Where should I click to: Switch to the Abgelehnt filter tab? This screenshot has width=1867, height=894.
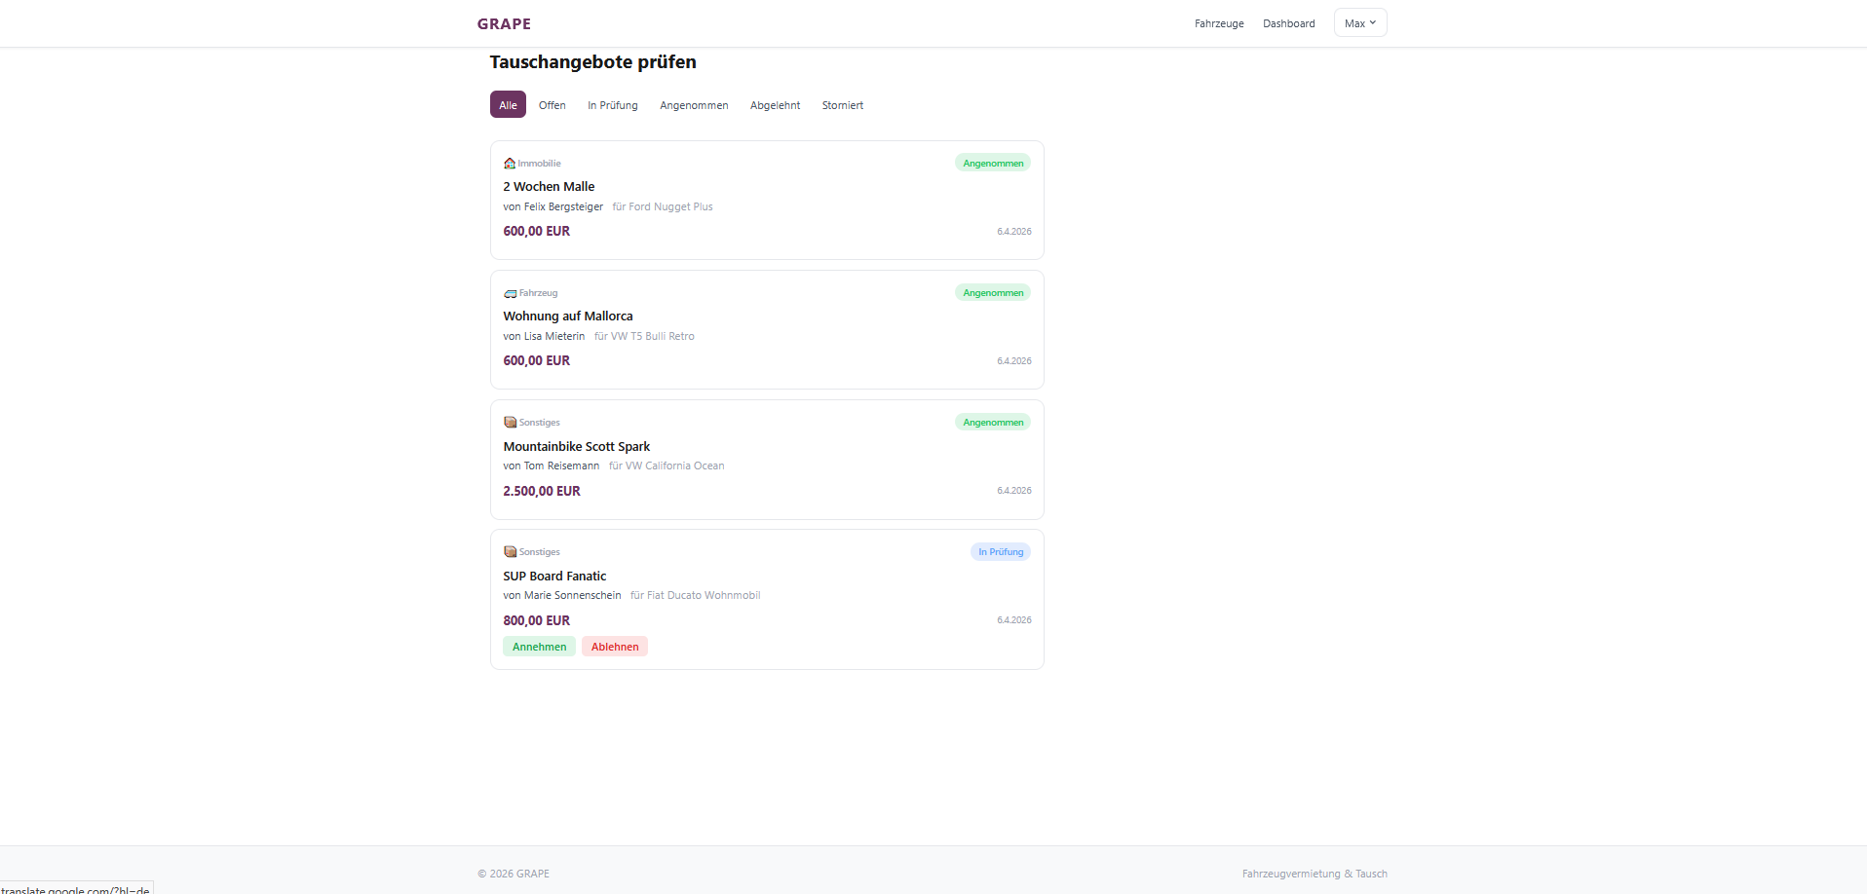coord(775,105)
